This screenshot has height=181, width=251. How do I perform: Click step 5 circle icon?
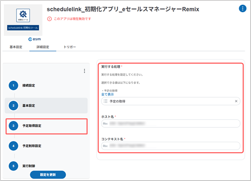pyautogui.click(x=13, y=166)
